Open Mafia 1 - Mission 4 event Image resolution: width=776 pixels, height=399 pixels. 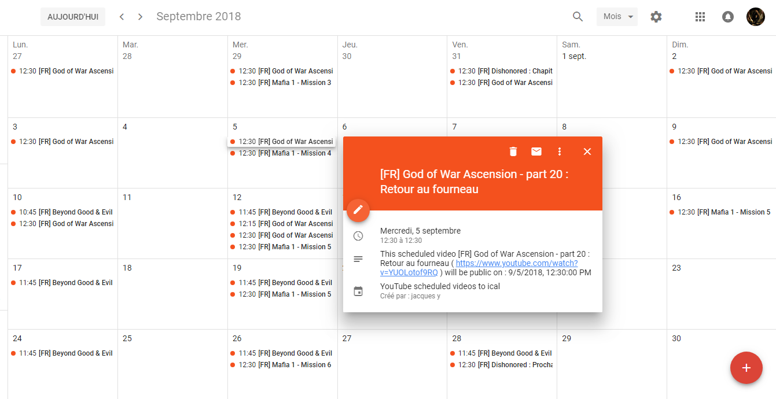(282, 153)
